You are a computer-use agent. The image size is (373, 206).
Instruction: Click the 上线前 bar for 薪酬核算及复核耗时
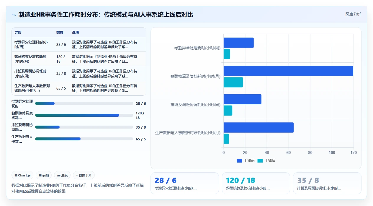[288, 71]
